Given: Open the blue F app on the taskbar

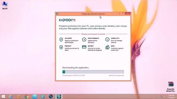Looking at the screenshot, I should (x=43, y=97).
